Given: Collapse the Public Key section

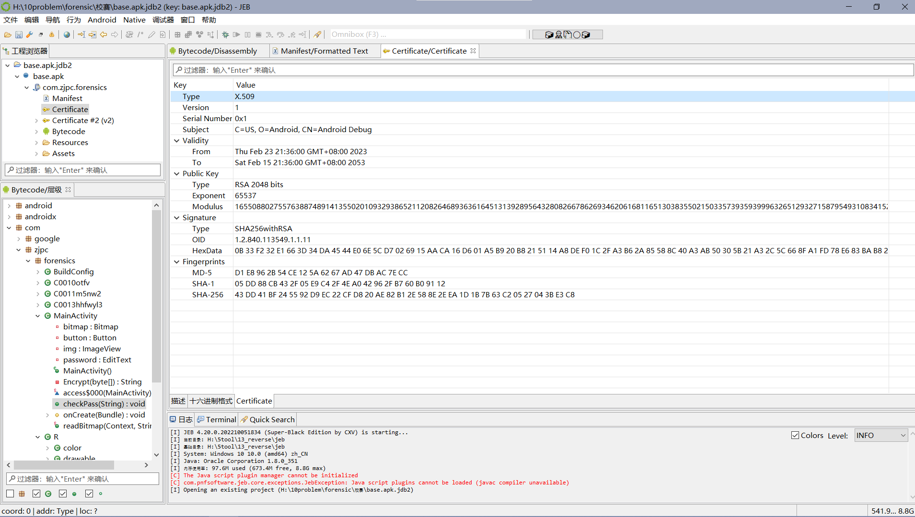Looking at the screenshot, I should [x=177, y=174].
